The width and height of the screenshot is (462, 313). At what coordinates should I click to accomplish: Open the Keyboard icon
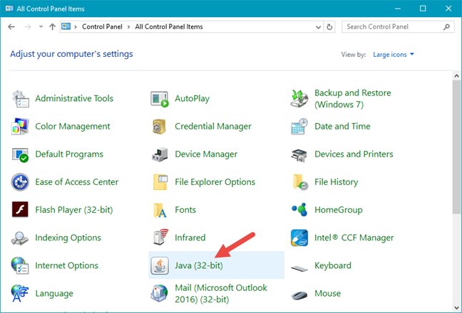point(299,267)
